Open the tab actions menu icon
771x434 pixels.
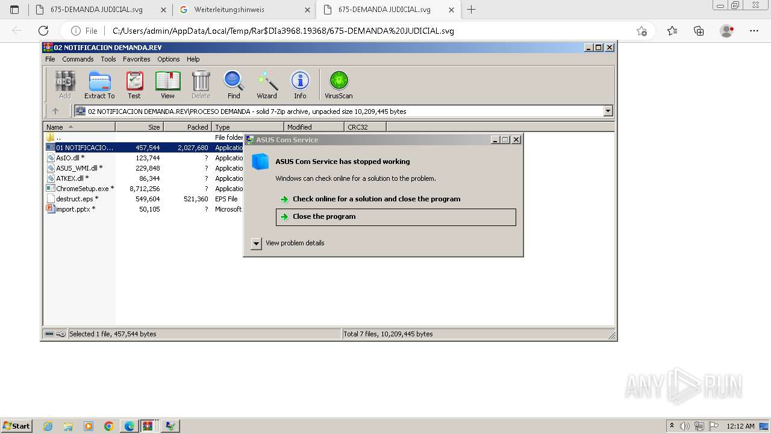14,10
